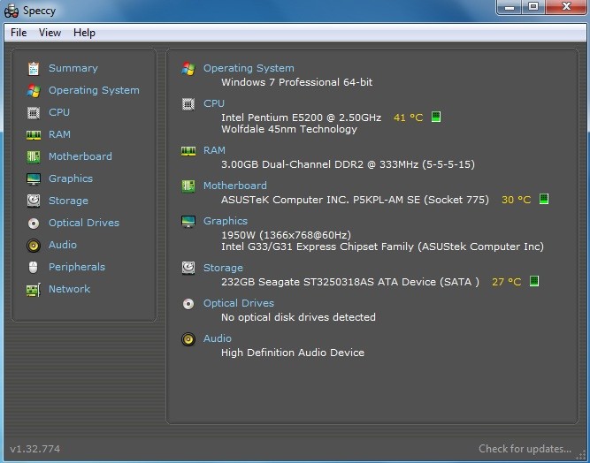Viewport: 590px width, 463px height.
Task: Click the Optical Drives disc sidebar icon
Action: point(34,224)
